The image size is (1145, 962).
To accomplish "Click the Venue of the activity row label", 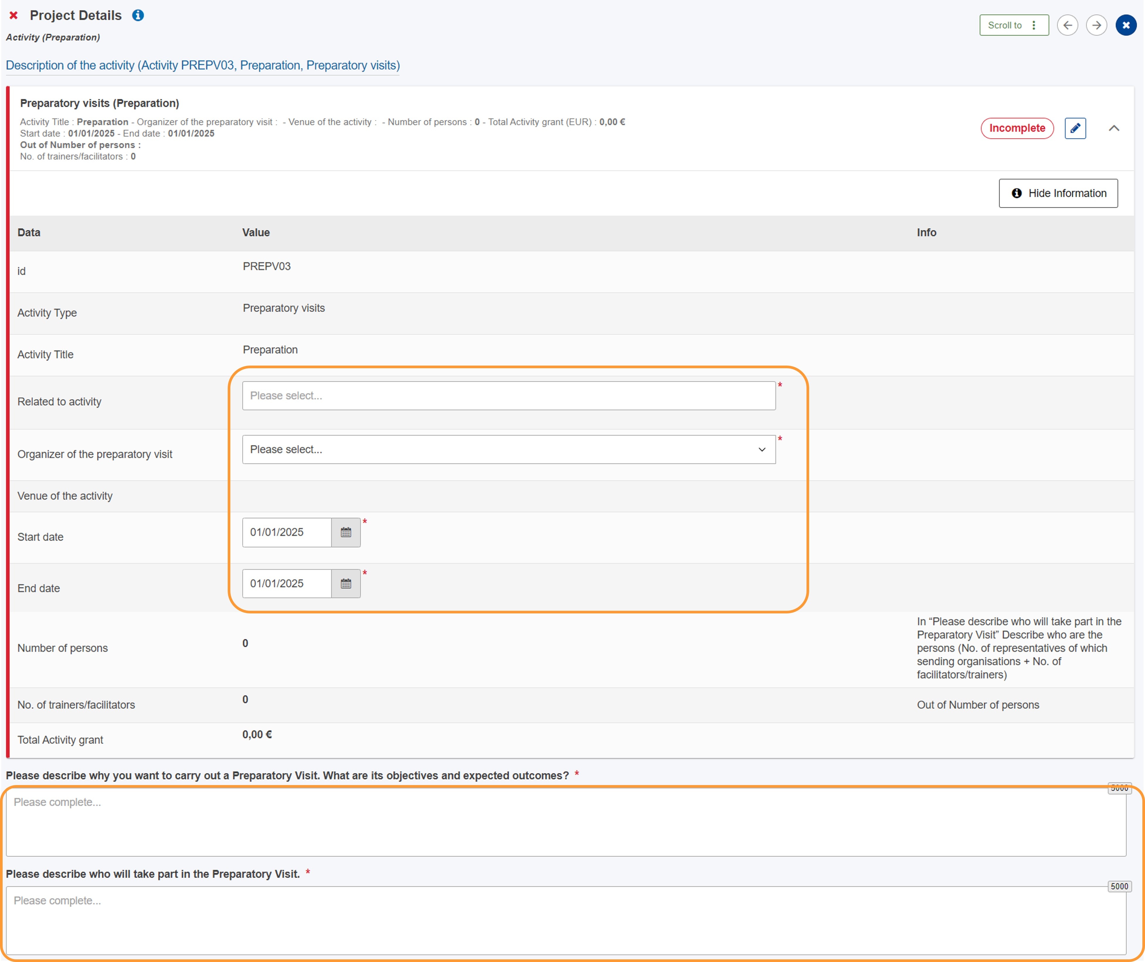I will (65, 496).
